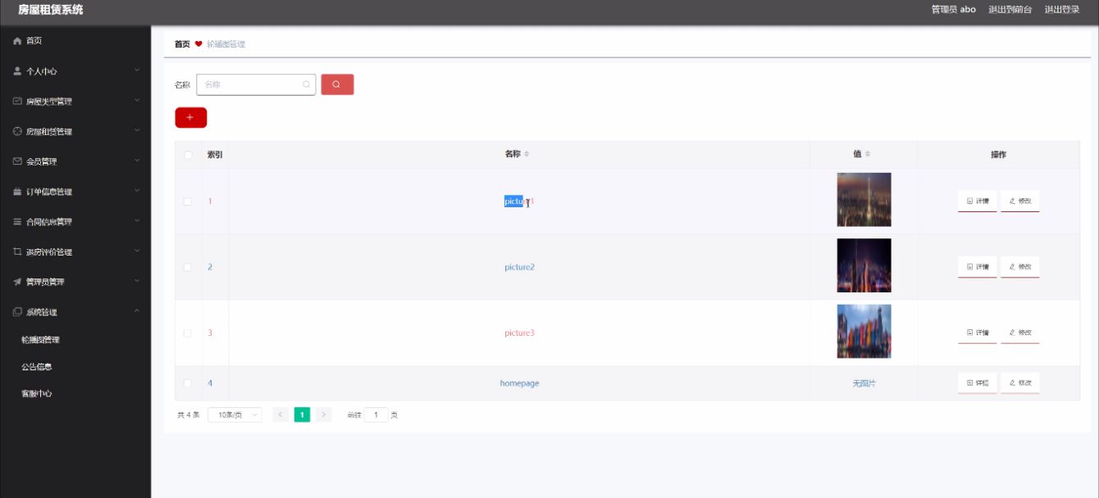Check the picture2 row checkbox
The width and height of the screenshot is (1099, 498).
click(x=188, y=267)
